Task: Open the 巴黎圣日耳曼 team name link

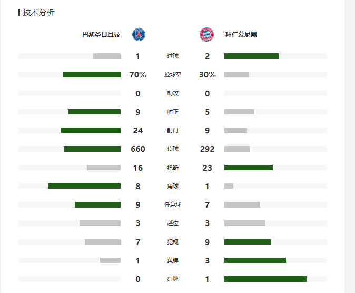Action: [x=101, y=35]
